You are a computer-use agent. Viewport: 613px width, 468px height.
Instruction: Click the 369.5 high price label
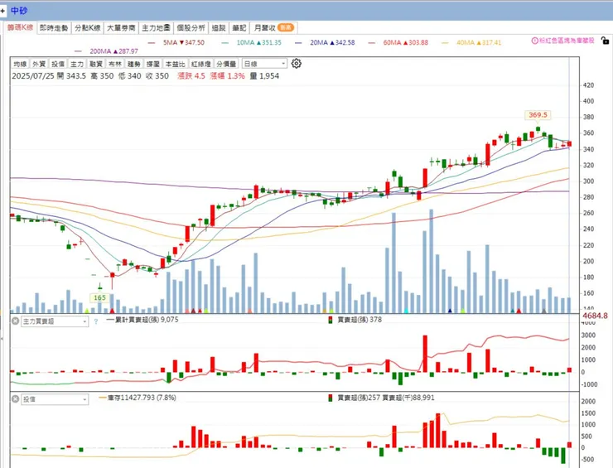coord(538,115)
